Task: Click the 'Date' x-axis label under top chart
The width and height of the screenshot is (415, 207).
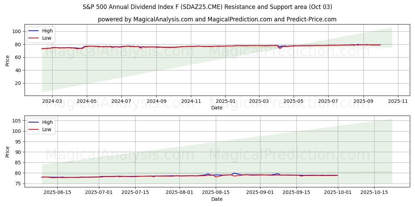Action: click(x=217, y=108)
